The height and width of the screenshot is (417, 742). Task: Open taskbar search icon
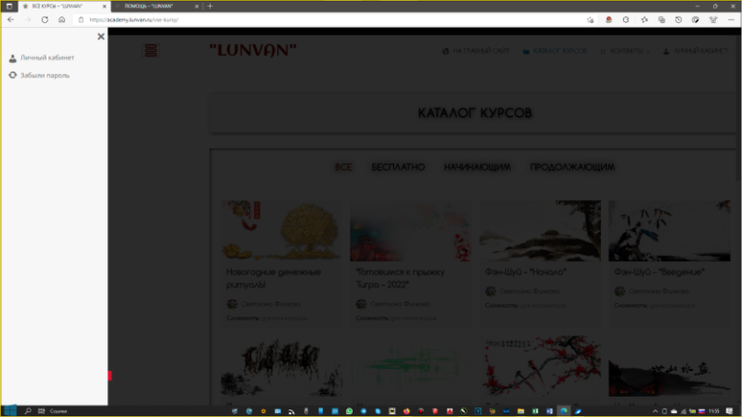(27, 411)
